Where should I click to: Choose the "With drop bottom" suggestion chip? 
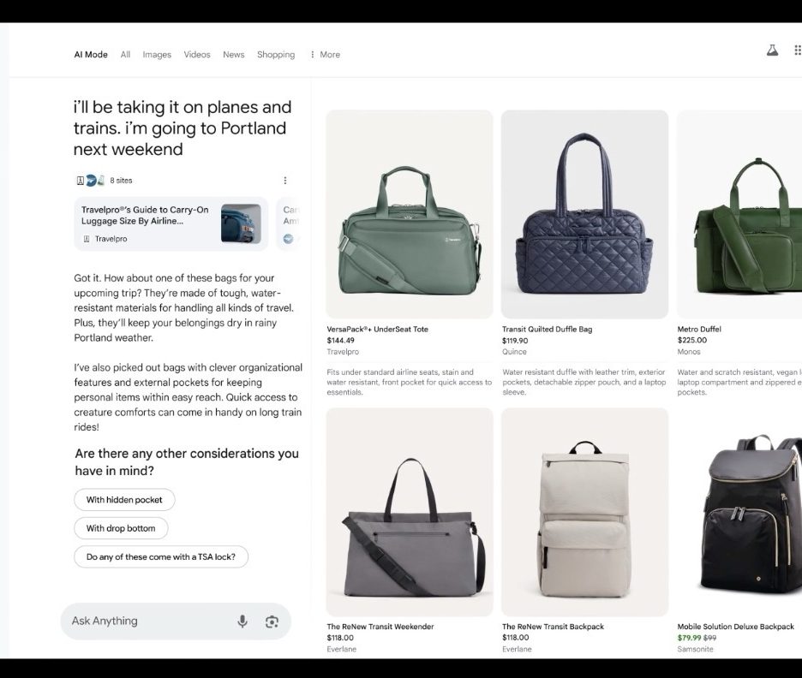pos(121,528)
